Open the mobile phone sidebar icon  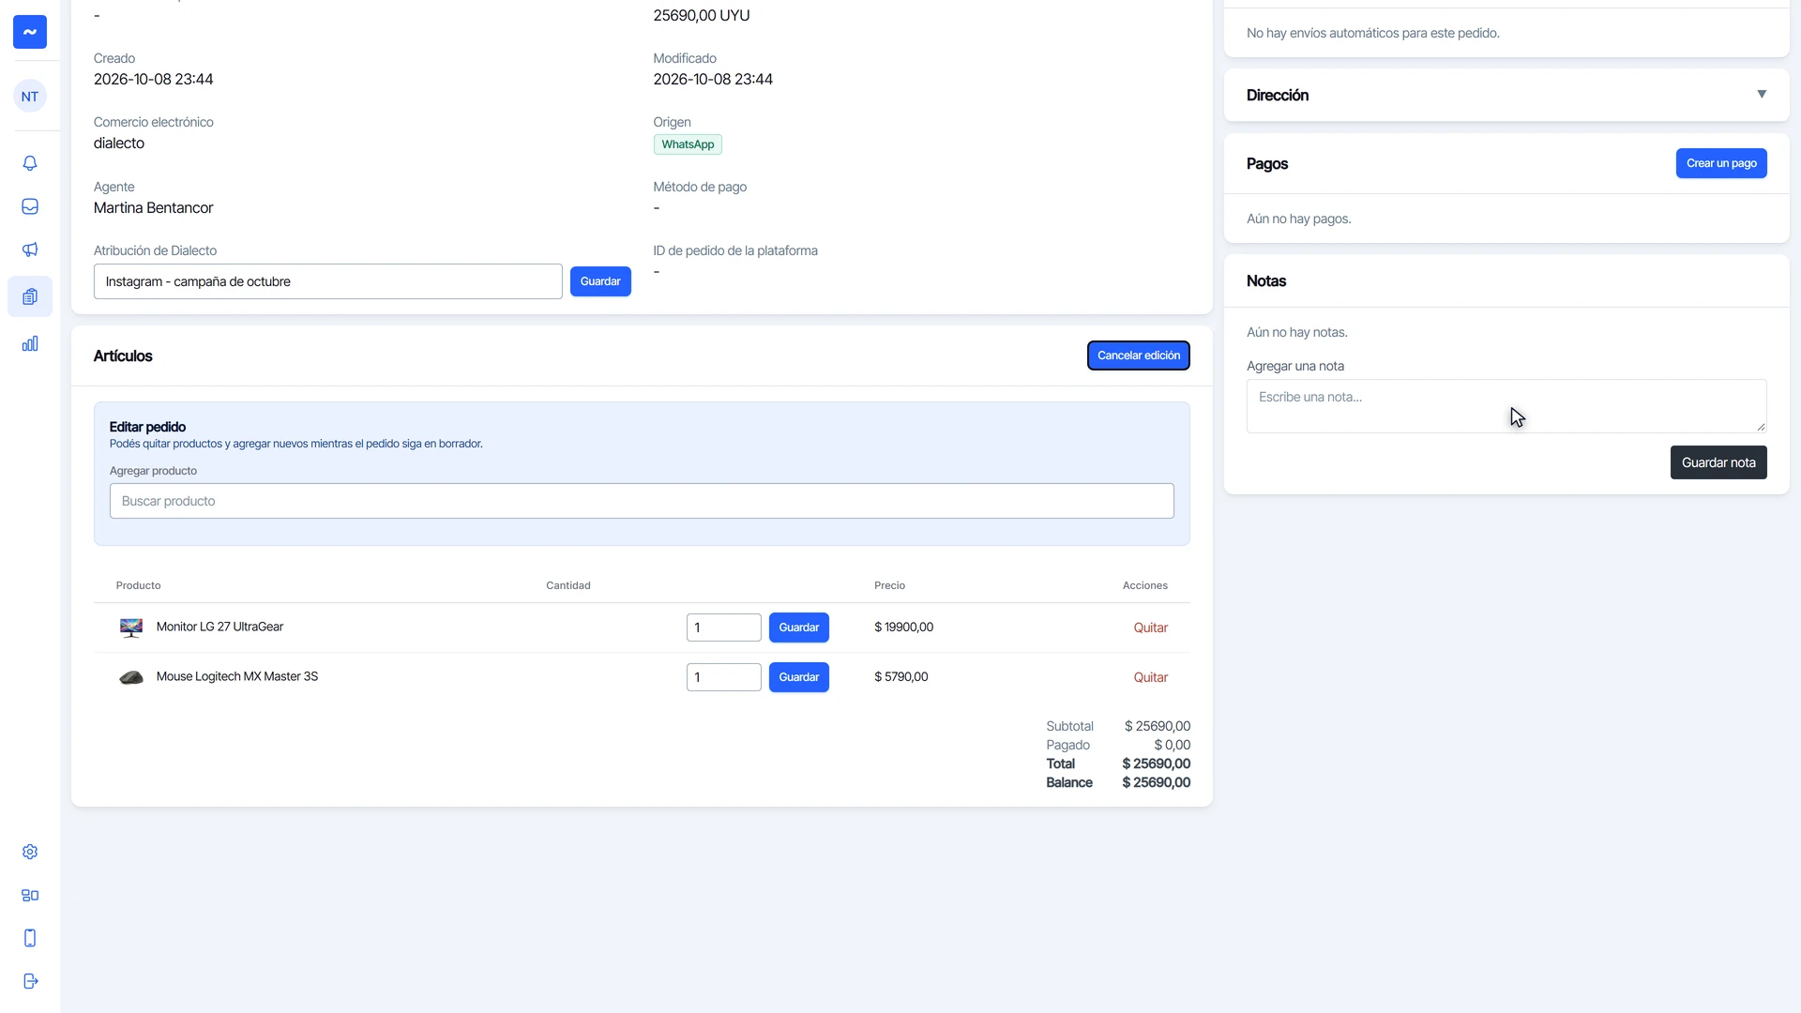click(x=30, y=938)
